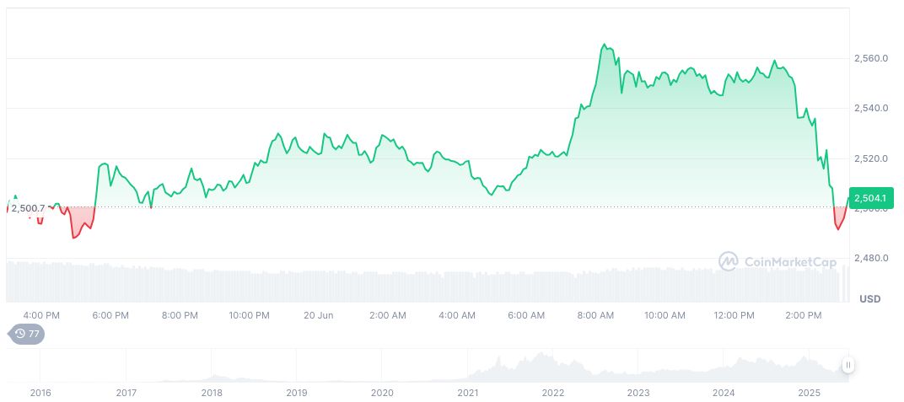Pick 2023 on the bottom year timeline
Screen dimensions: 904x402
[x=638, y=393]
